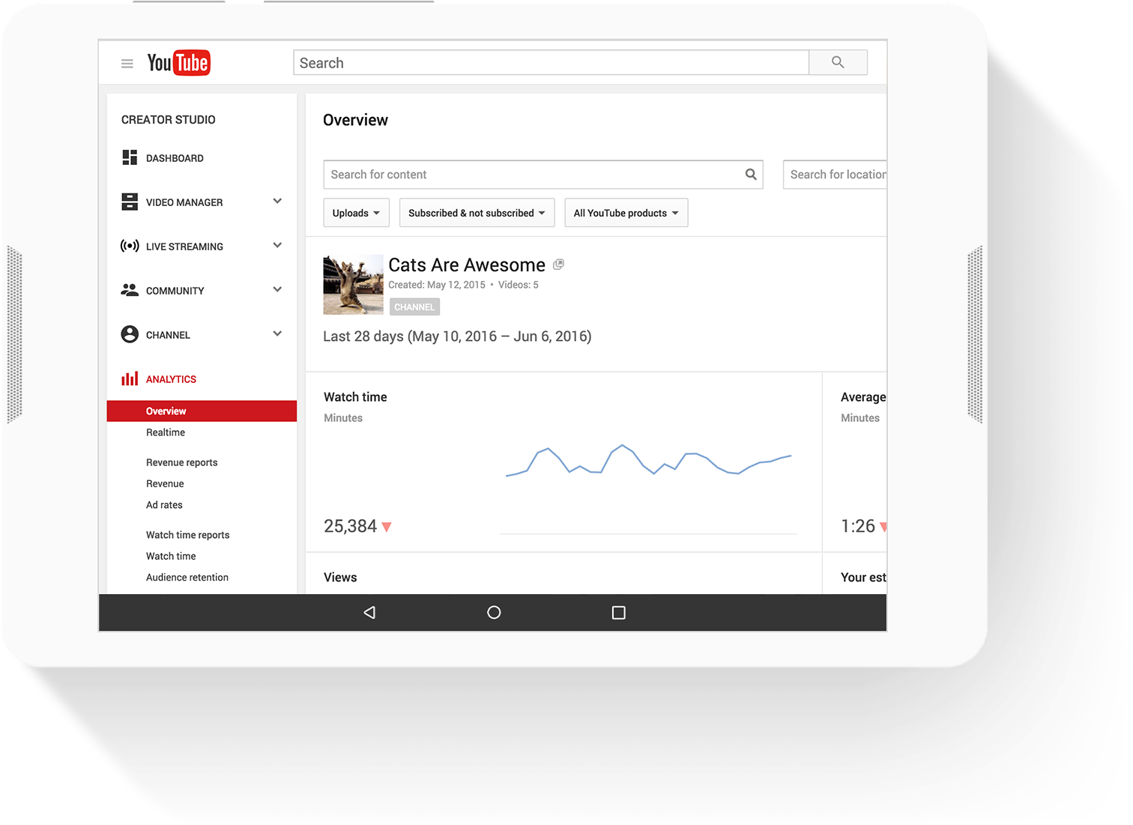Click the cat channel thumbnail image

(353, 285)
